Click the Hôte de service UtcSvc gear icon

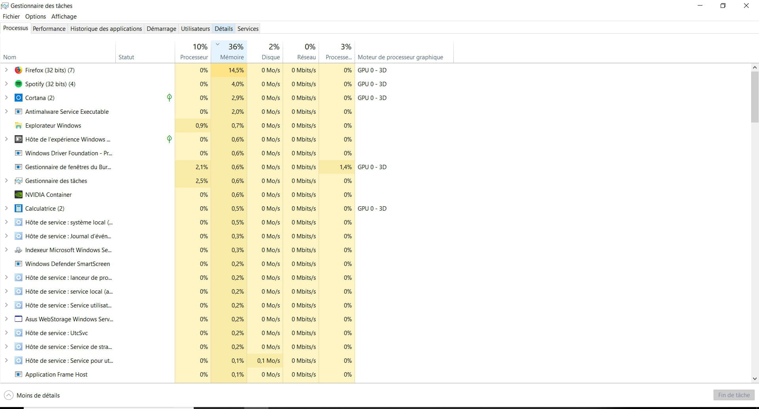(x=18, y=333)
